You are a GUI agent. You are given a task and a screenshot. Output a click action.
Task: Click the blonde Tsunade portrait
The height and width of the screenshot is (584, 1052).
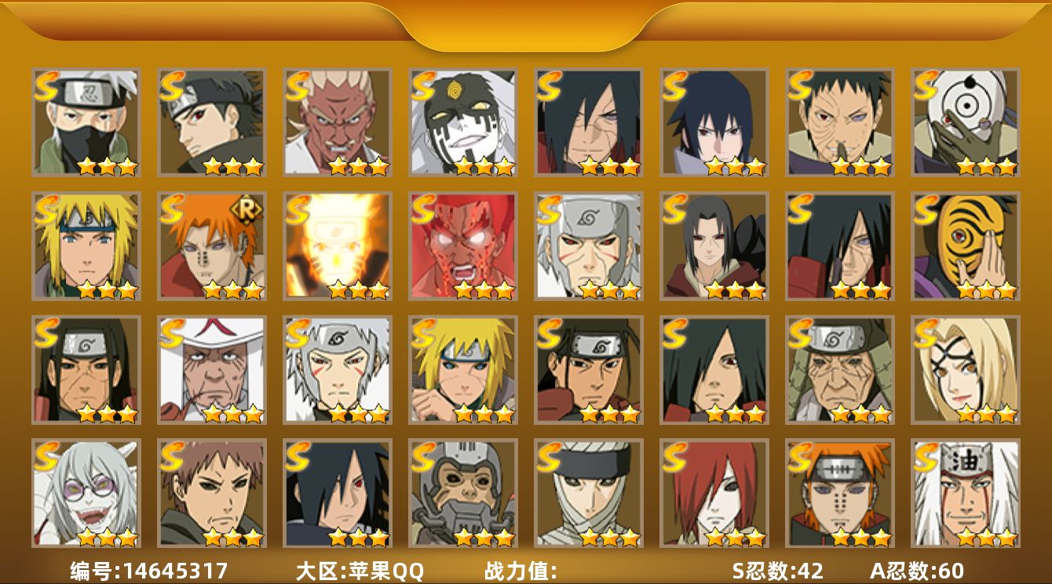pyautogui.click(x=965, y=369)
